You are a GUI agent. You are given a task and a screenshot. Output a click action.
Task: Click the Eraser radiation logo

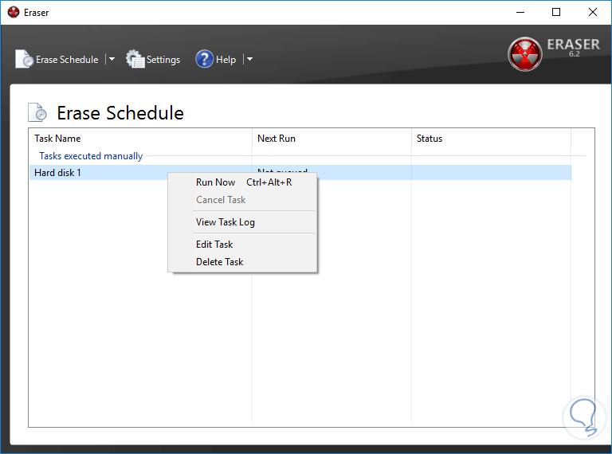pos(524,54)
